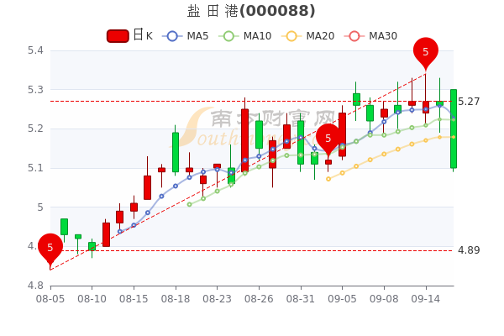Click the first MA20 yellow data point
The height and width of the screenshot is (336, 504).
[328, 179]
